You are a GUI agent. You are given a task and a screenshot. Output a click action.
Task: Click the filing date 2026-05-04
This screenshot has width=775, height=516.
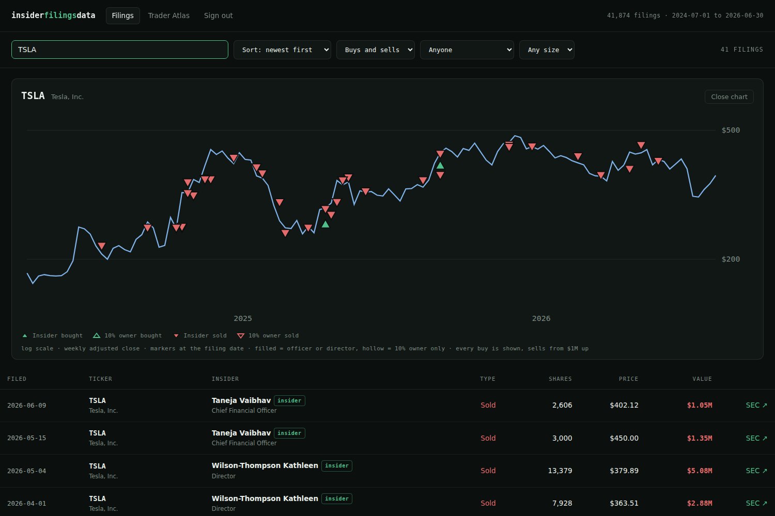click(x=27, y=471)
